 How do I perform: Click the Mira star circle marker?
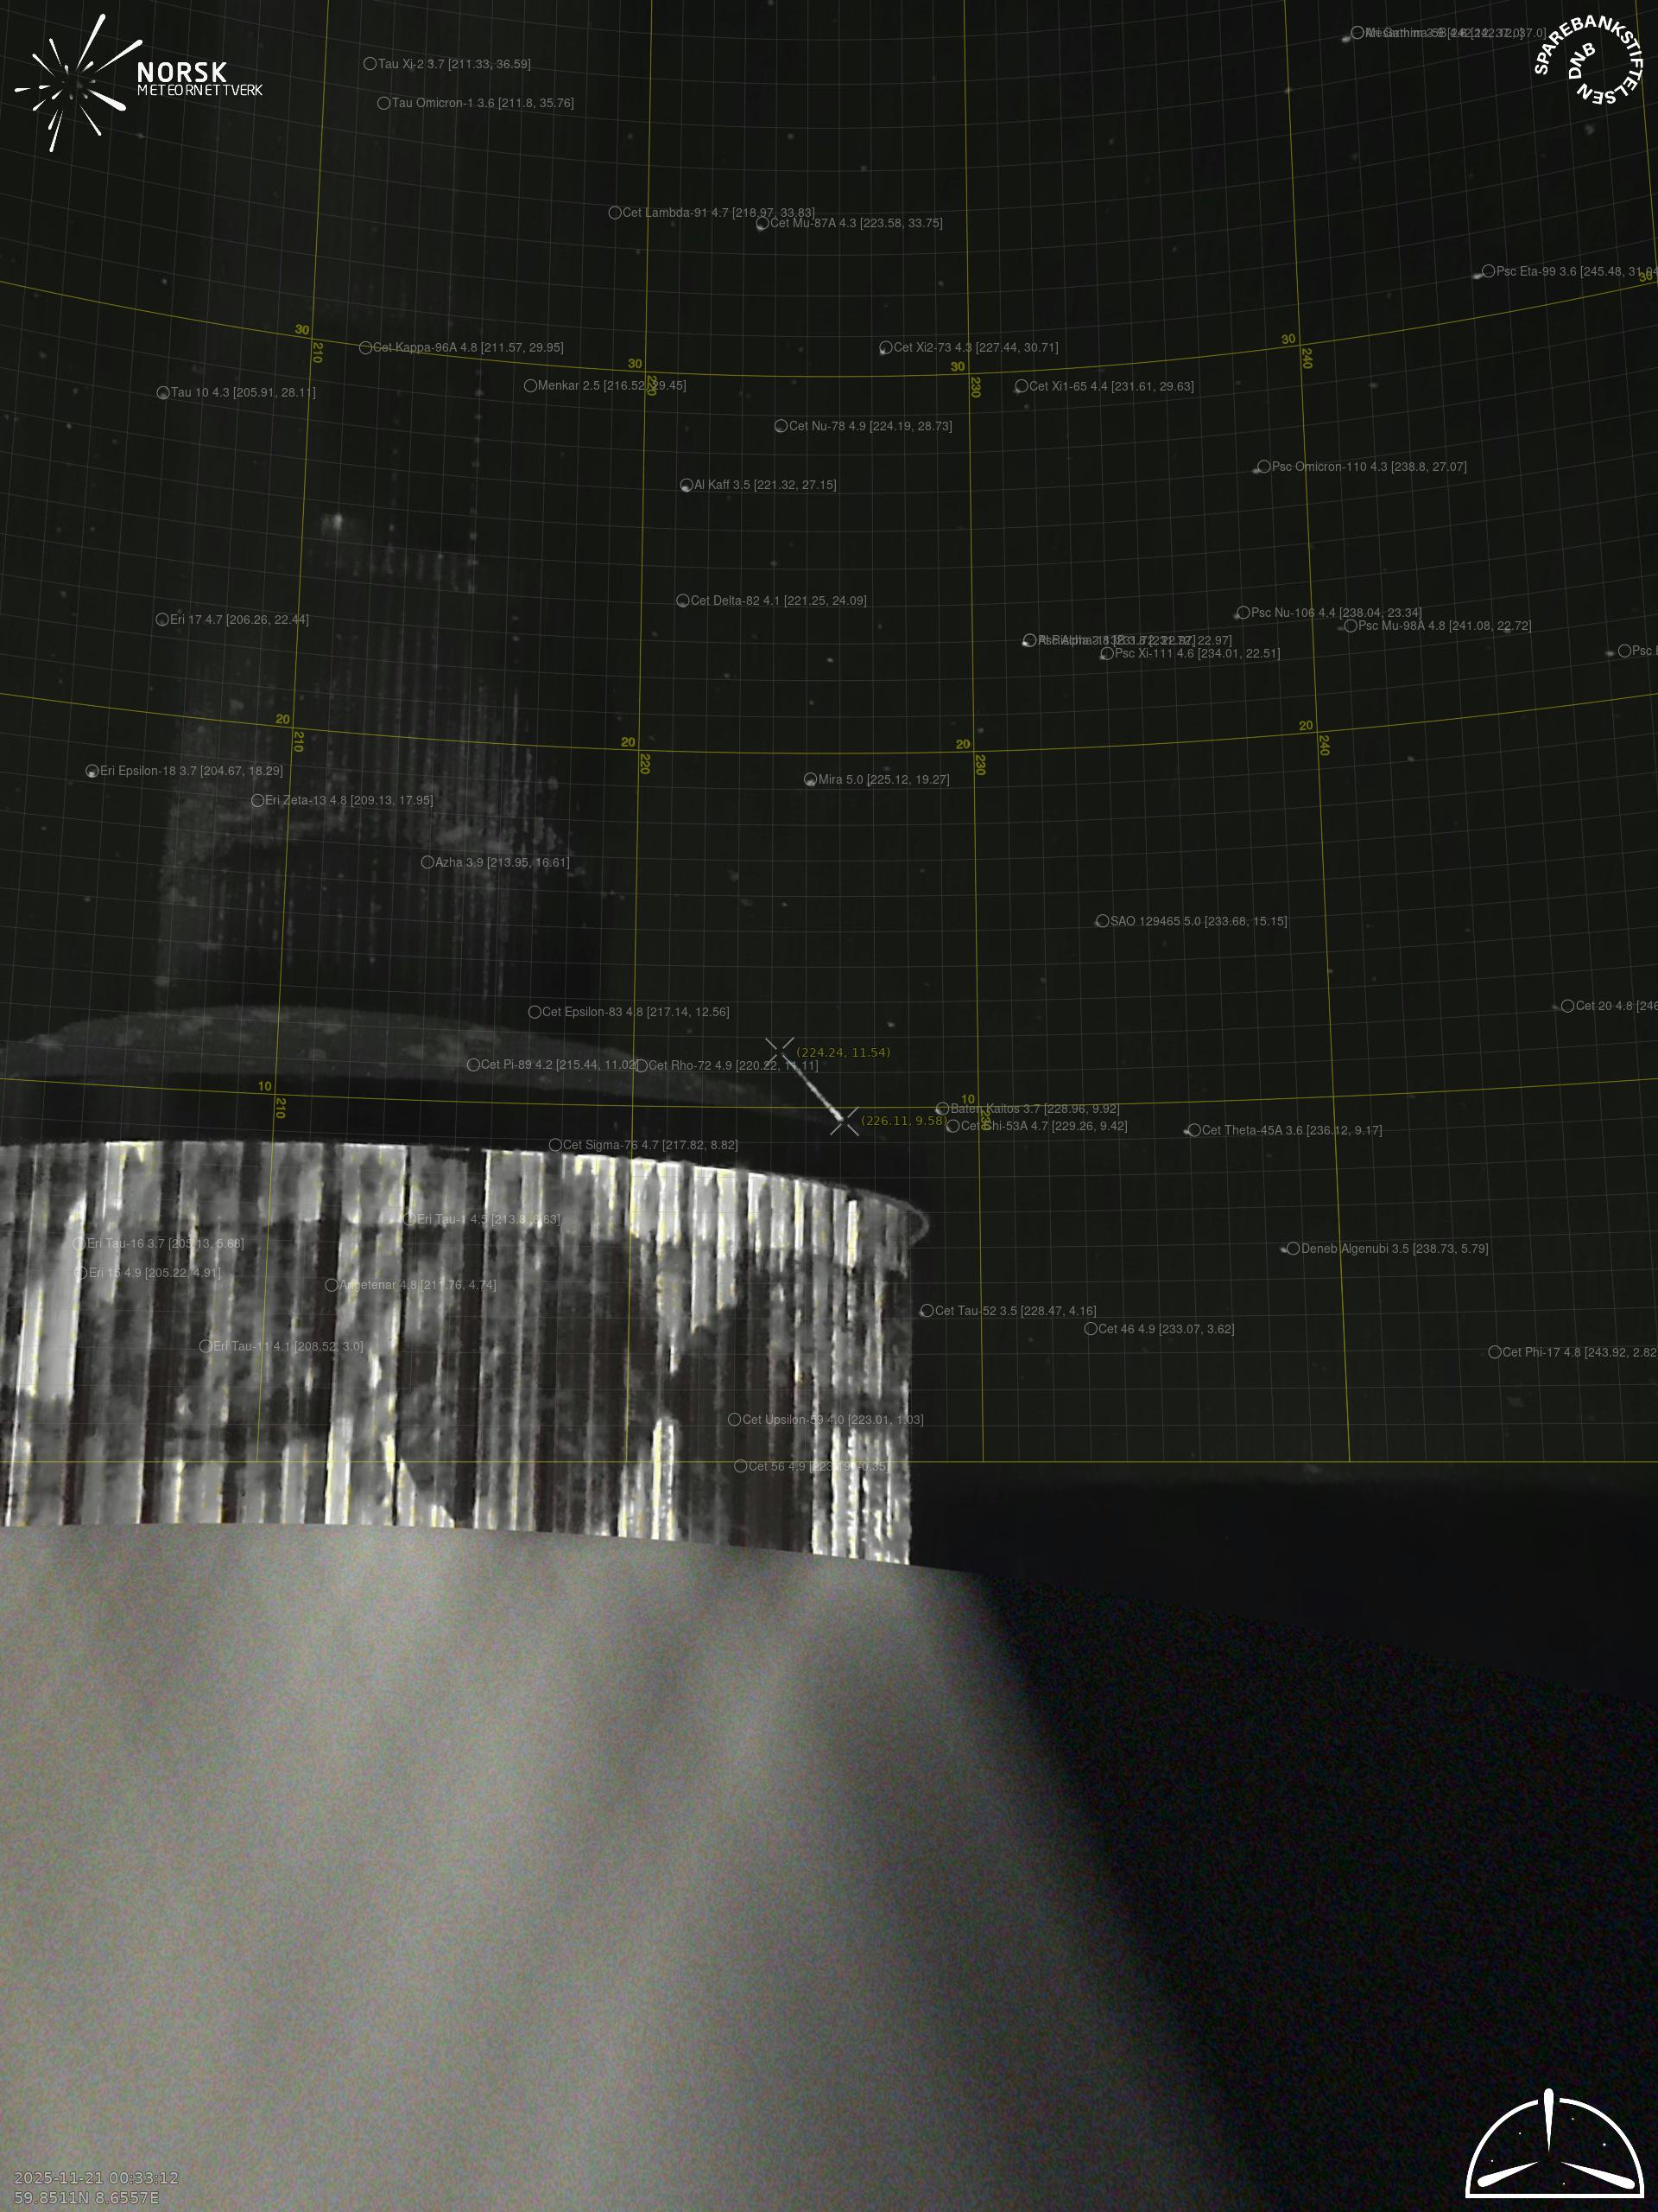click(x=811, y=780)
